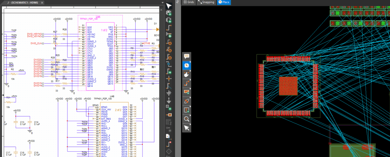The image size is (390, 157).
Task: Click the Zoom magnifier tool in PCB toolbar
Action: (x=187, y=119)
